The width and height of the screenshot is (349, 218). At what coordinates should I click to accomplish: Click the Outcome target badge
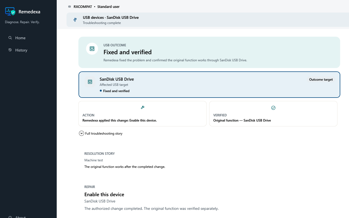[321, 80]
